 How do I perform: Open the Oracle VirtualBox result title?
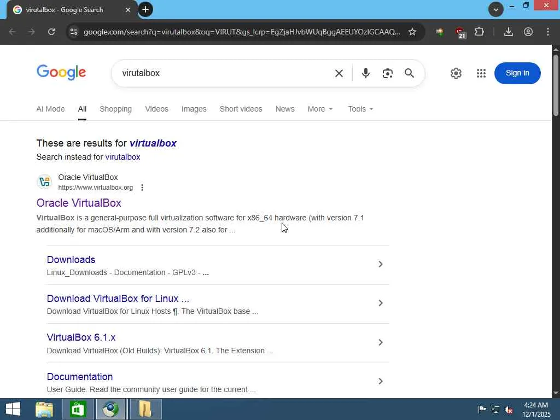pyautogui.click(x=79, y=203)
